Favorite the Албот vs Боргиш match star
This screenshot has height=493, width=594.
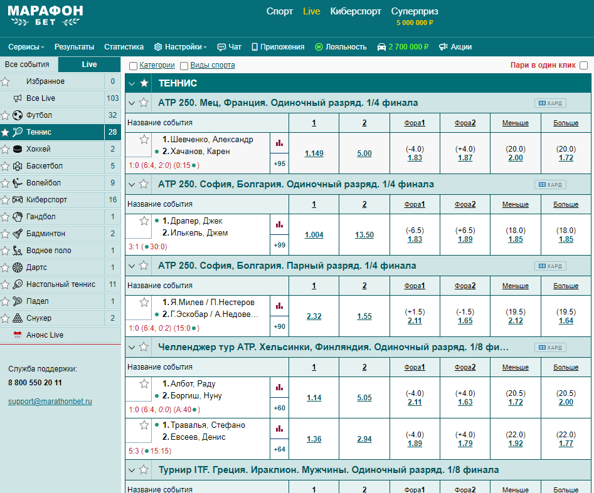click(x=144, y=383)
